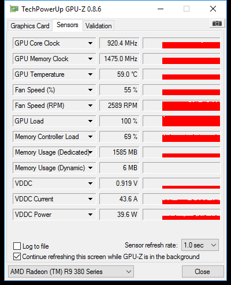This screenshot has width=231, height=285.
Task: Uncheck Continue refreshing in background option
Action: click(17, 257)
